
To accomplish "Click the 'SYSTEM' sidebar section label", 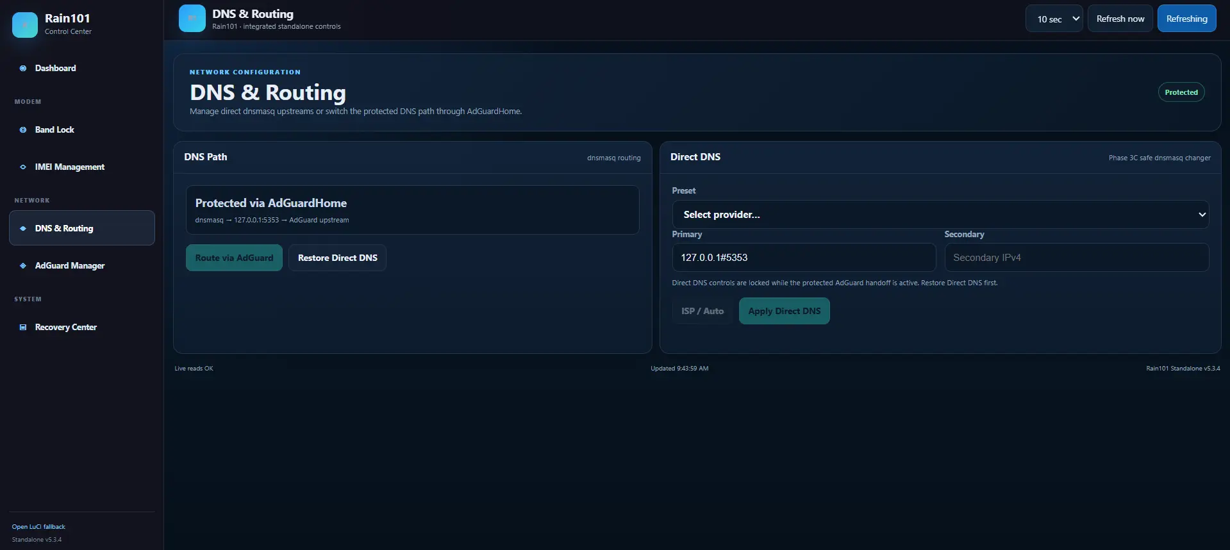I will pos(28,299).
